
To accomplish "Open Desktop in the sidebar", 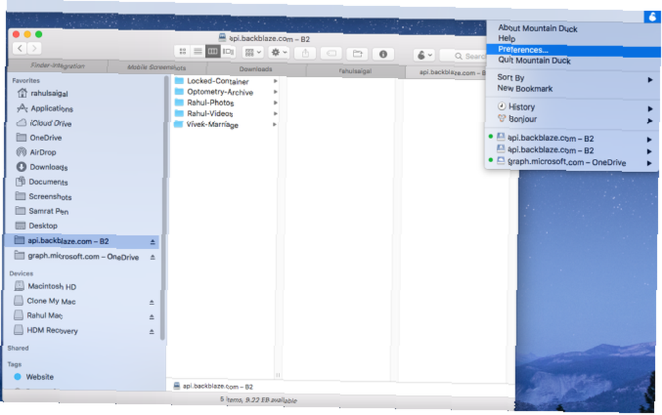I will click(36, 226).
